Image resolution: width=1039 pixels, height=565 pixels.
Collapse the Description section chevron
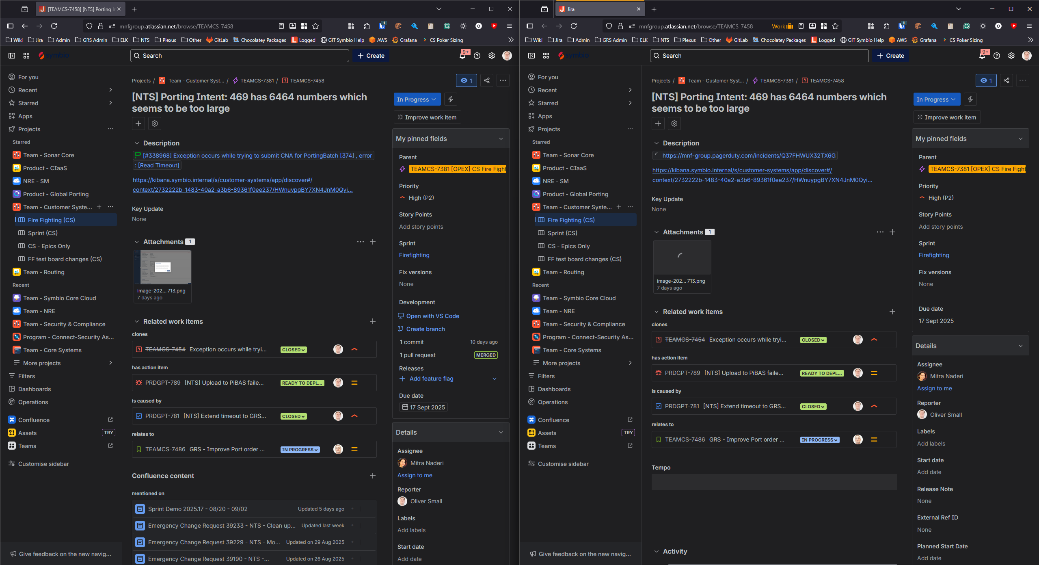(137, 143)
